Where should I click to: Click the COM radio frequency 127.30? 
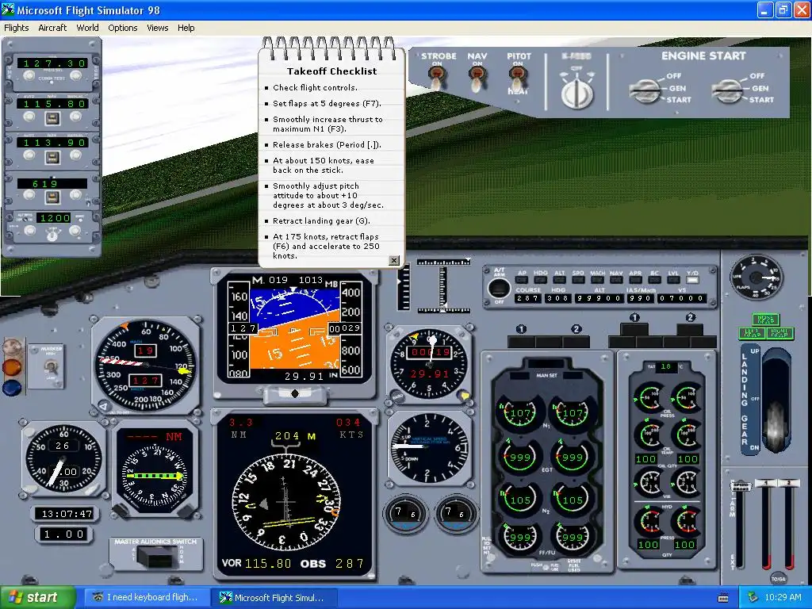(x=52, y=63)
